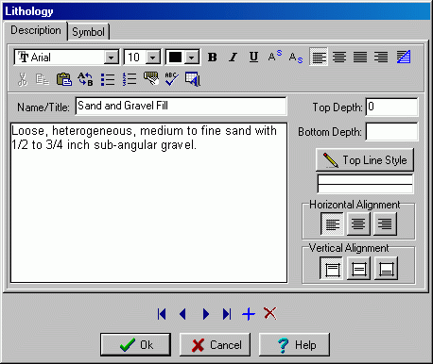Click the Name/Title input field

click(181, 106)
